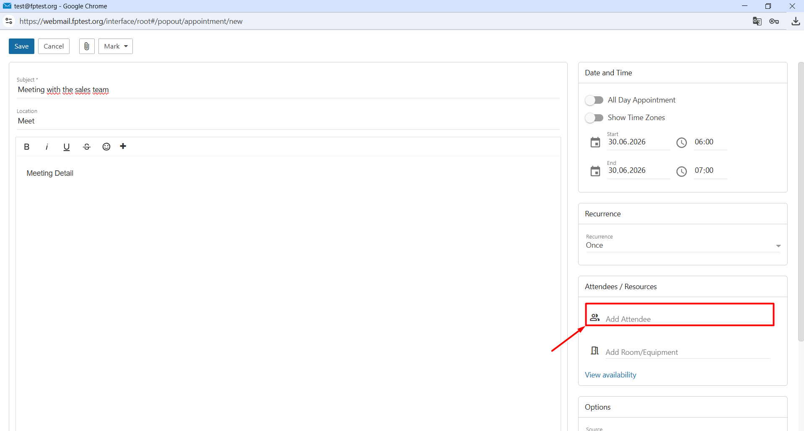
Task: Click the install app download icon
Action: click(x=796, y=21)
